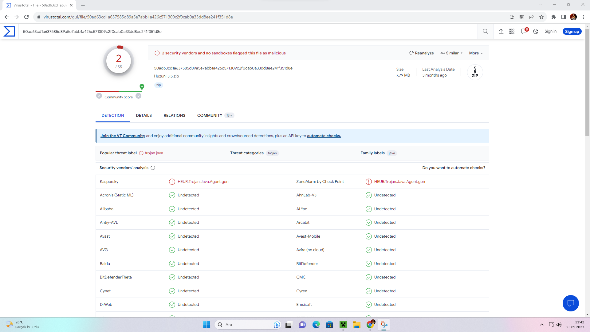Open Windows Start menu
The width and height of the screenshot is (590, 332).
tap(206, 325)
